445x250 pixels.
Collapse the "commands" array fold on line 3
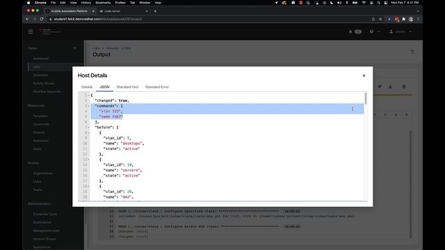pyautogui.click(x=88, y=106)
